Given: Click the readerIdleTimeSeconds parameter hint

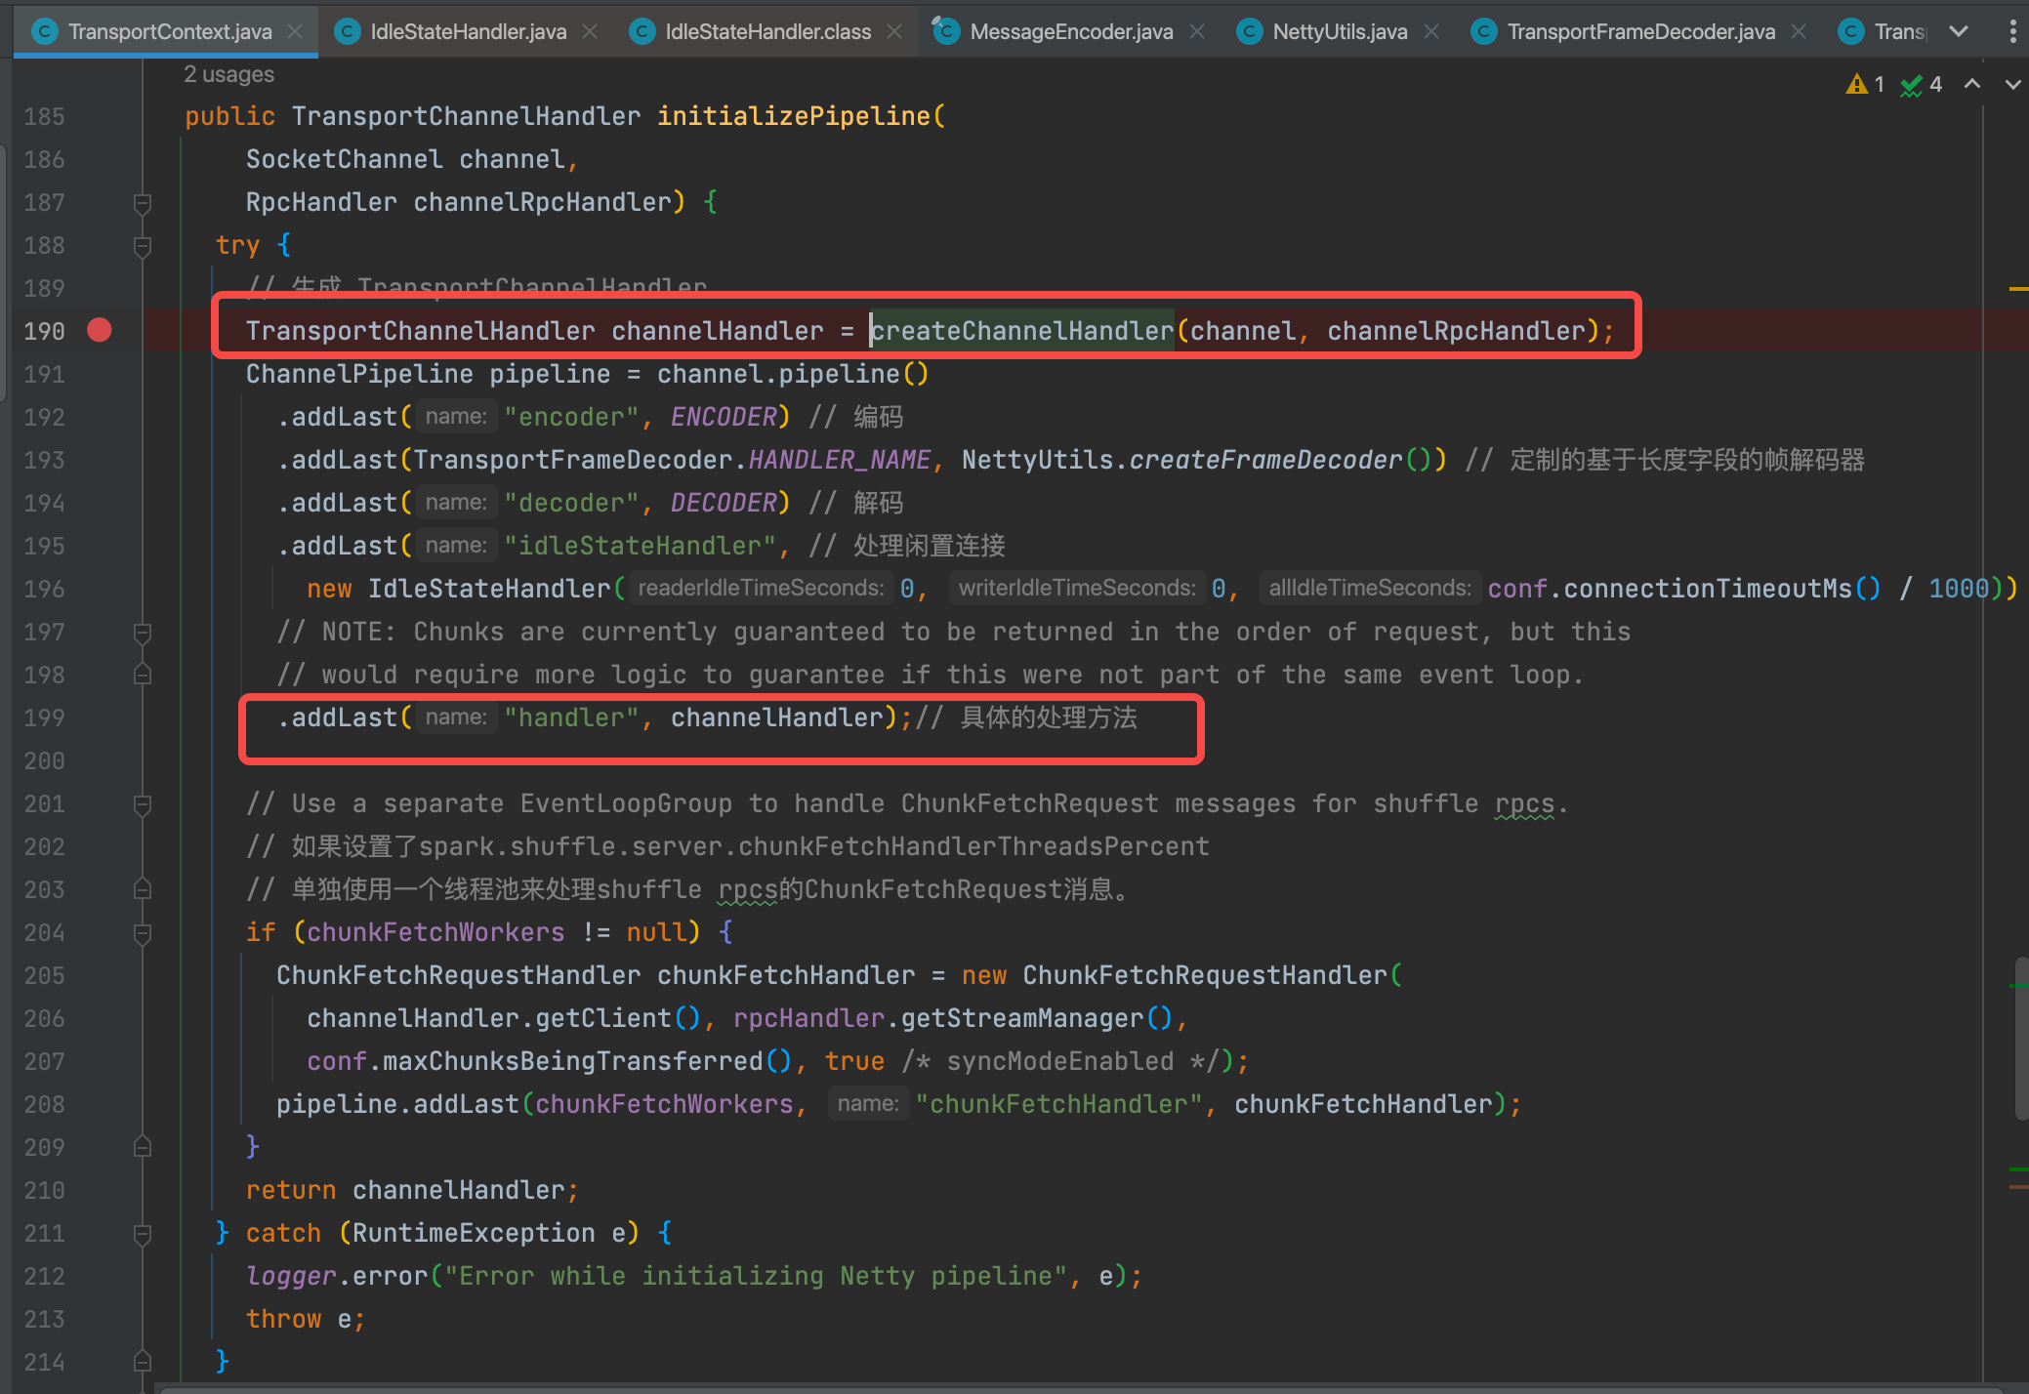Looking at the screenshot, I should point(761,588).
